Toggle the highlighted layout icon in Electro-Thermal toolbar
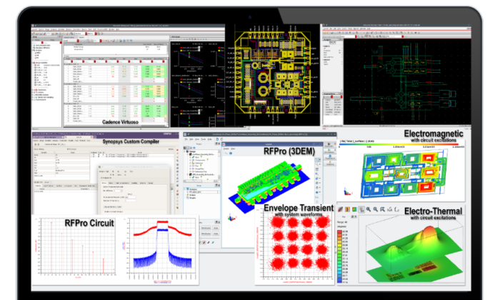This screenshot has width=490, height=300. (x=361, y=210)
